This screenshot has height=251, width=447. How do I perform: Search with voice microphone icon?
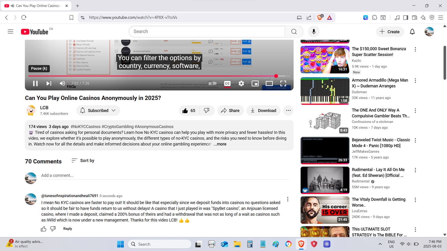[x=314, y=32]
